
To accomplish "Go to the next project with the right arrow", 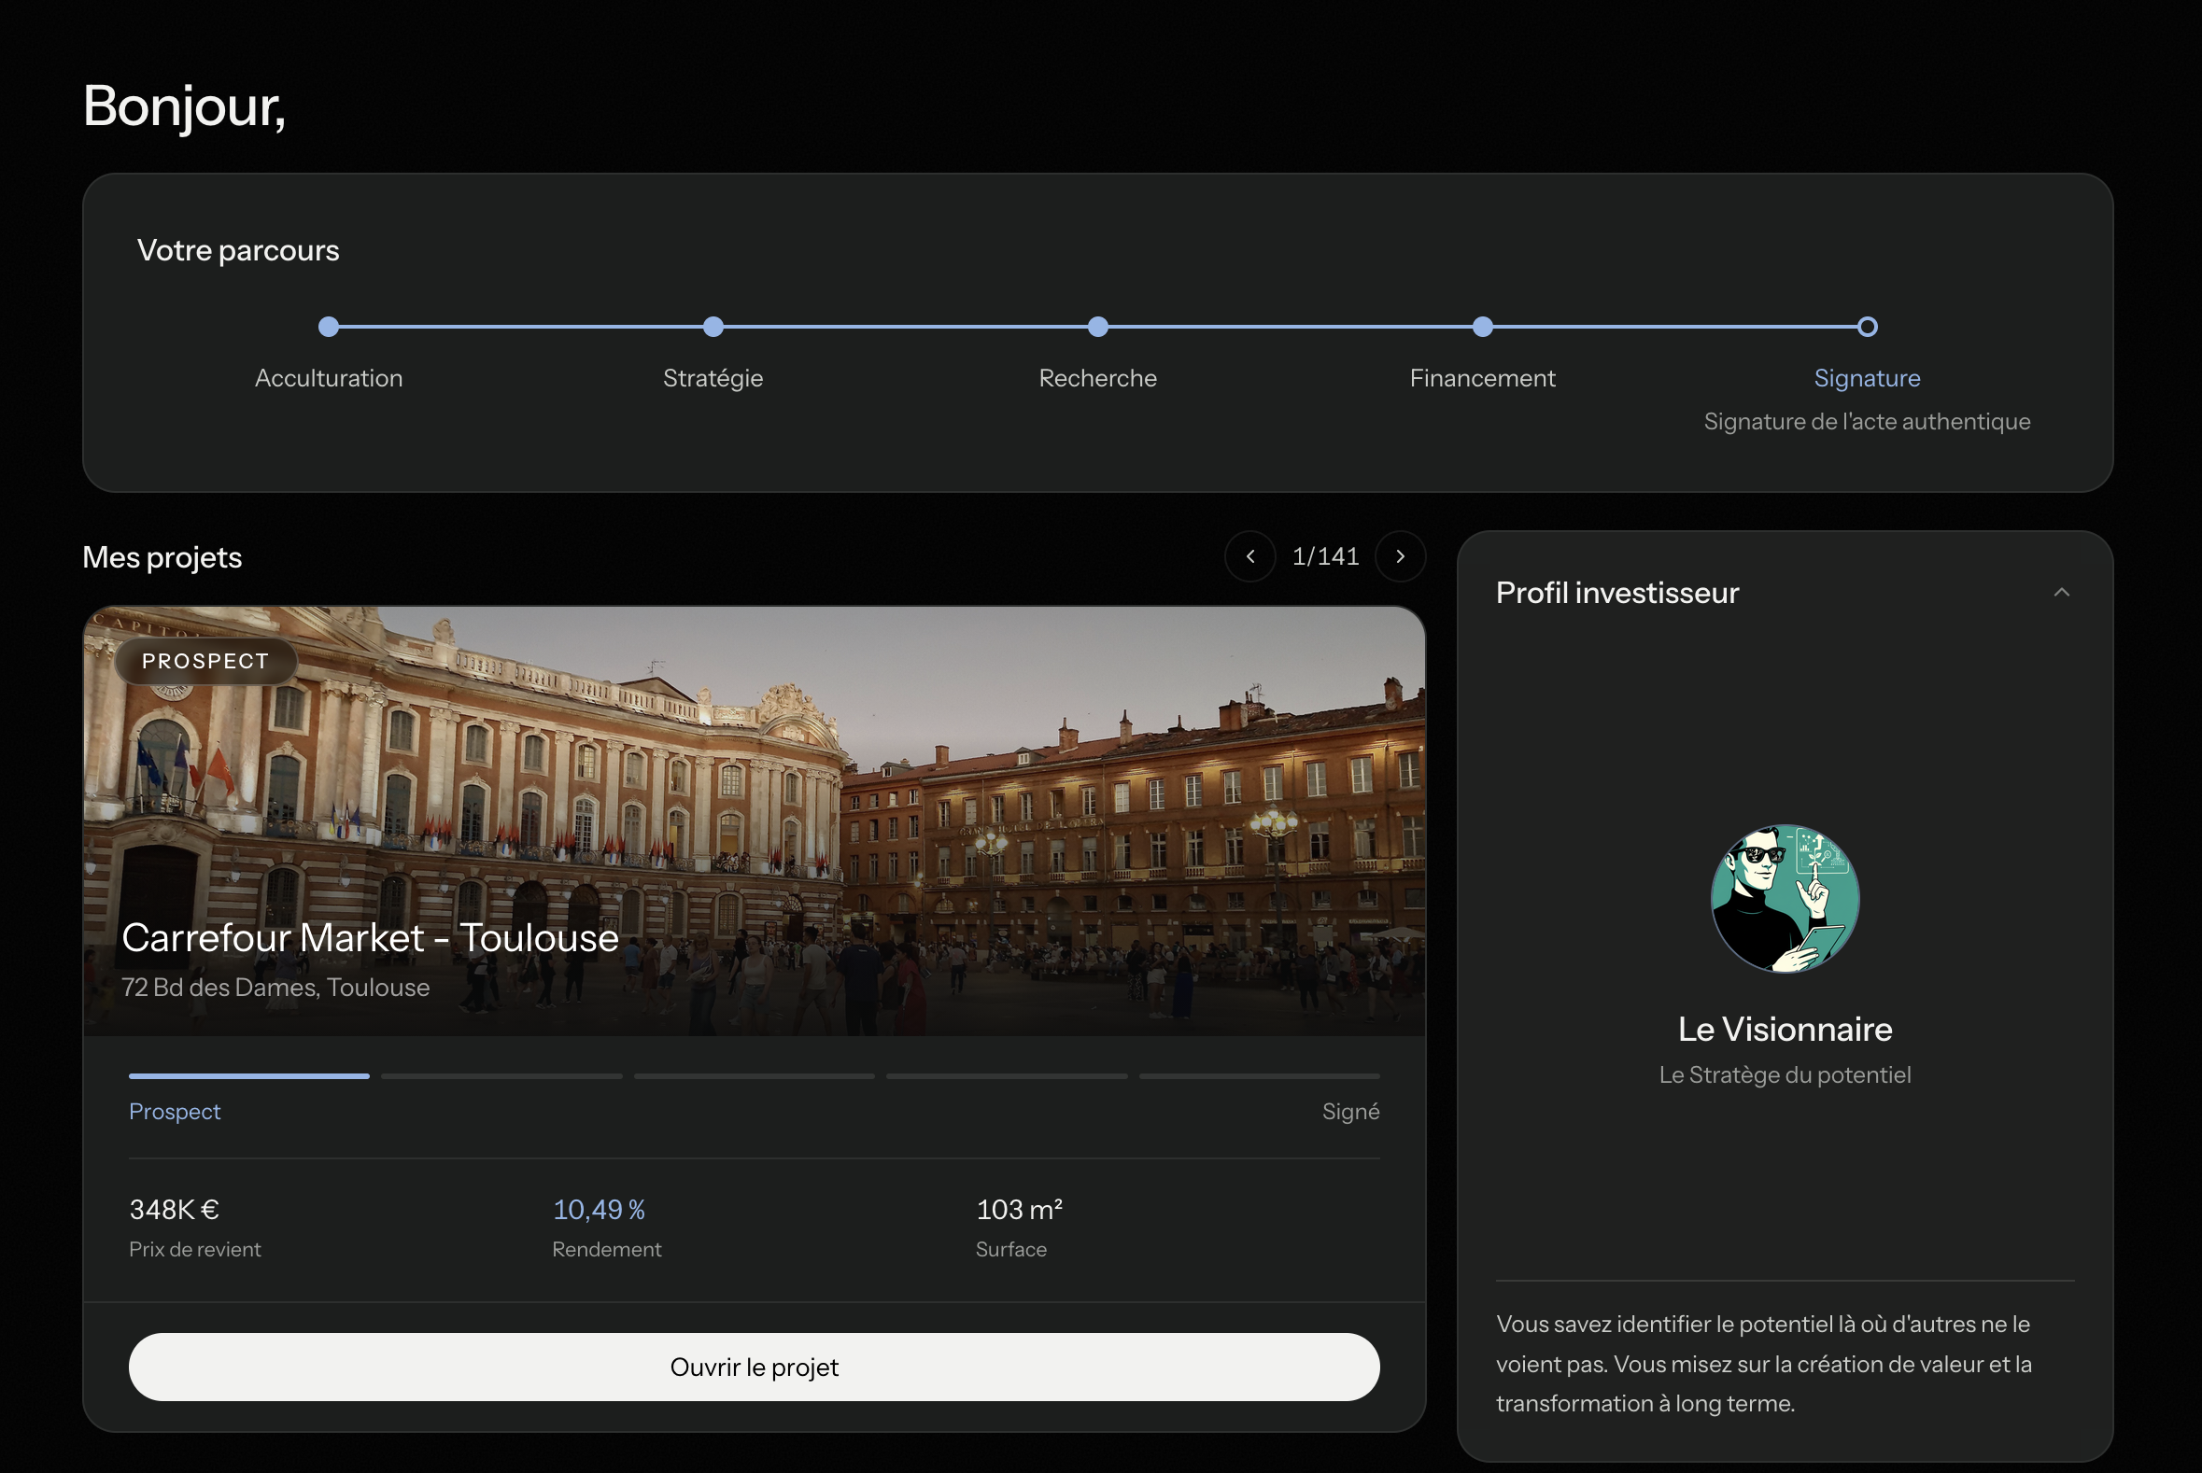I will tap(1401, 556).
